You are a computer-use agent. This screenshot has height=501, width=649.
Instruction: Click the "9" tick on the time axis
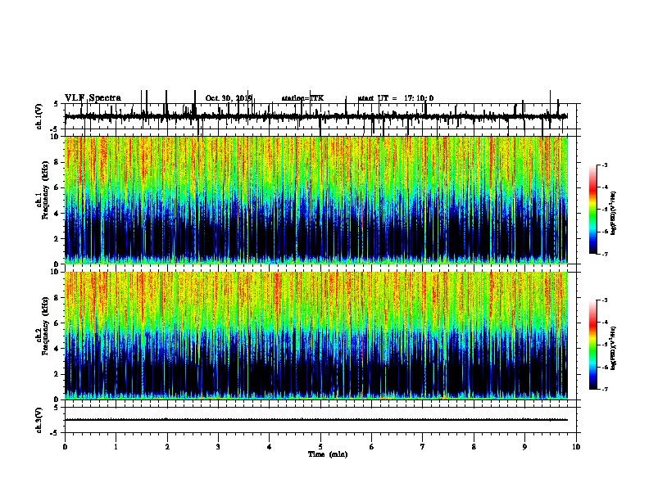click(x=524, y=447)
